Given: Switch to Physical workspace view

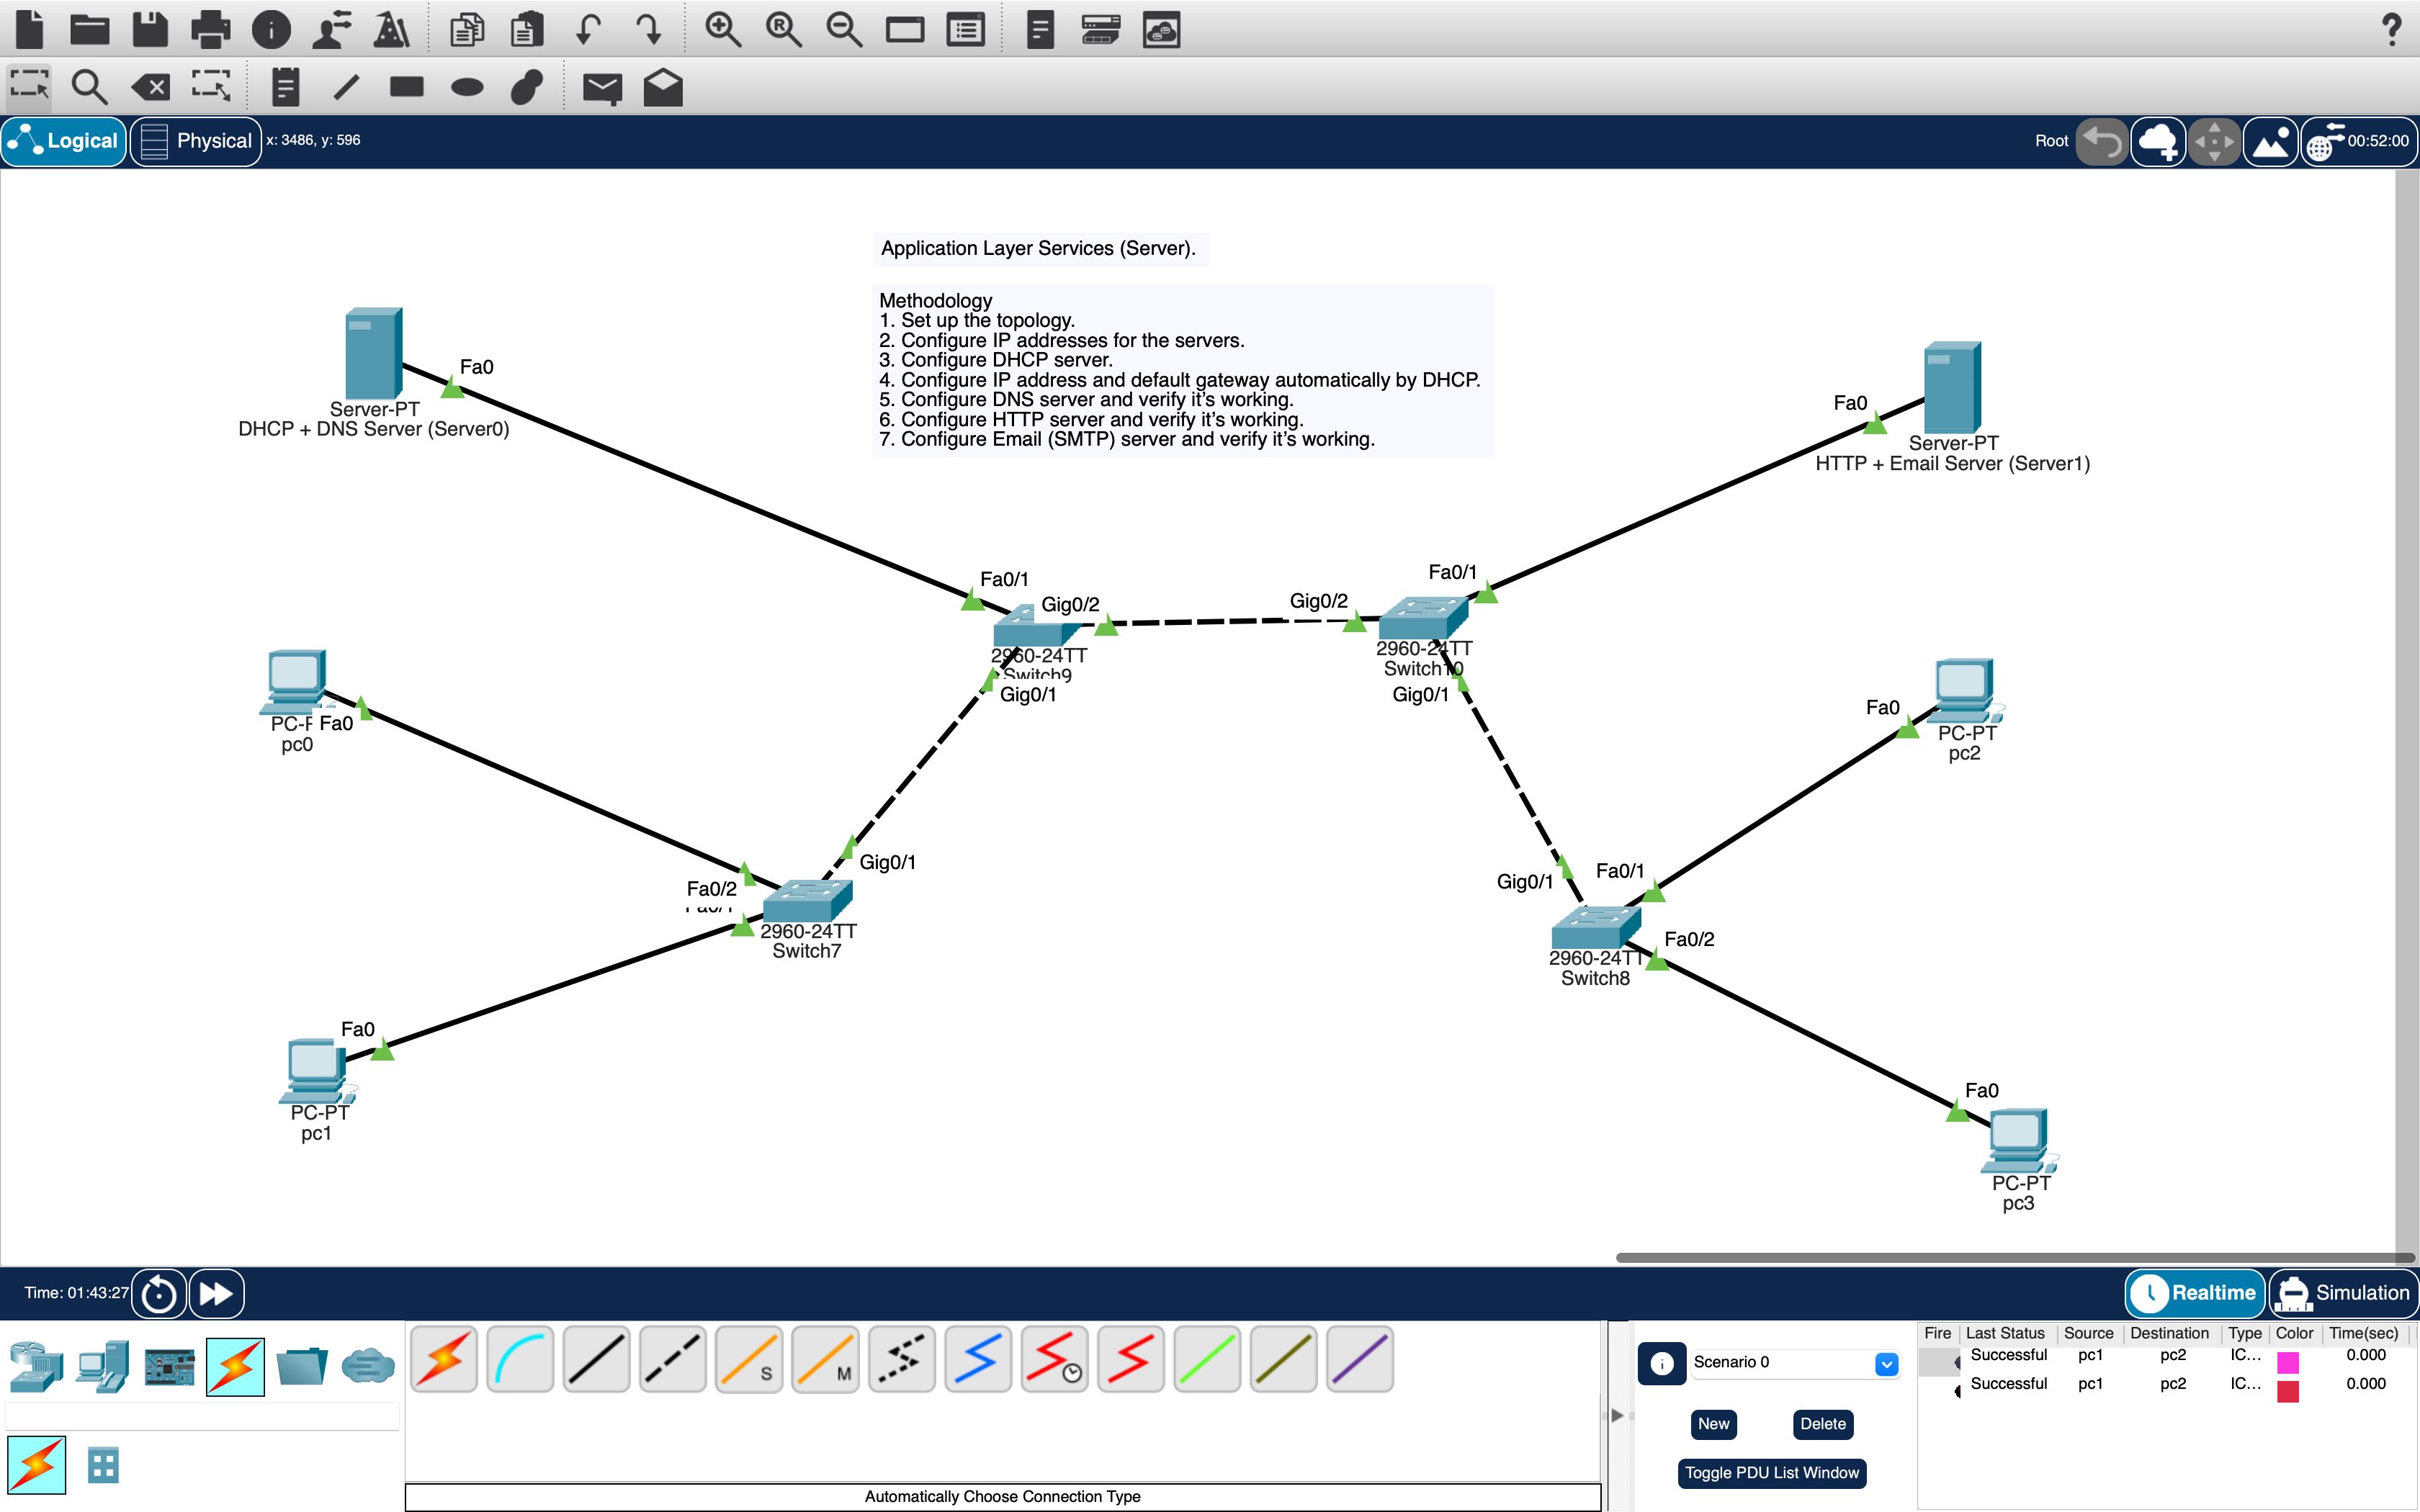Looking at the screenshot, I should click(x=196, y=141).
